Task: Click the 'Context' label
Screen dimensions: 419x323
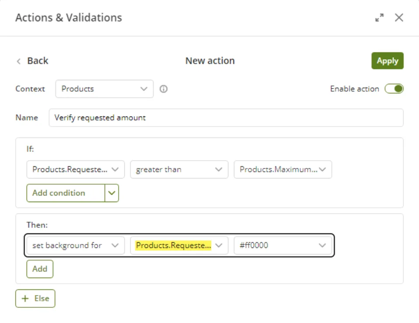Action: pyautogui.click(x=30, y=89)
